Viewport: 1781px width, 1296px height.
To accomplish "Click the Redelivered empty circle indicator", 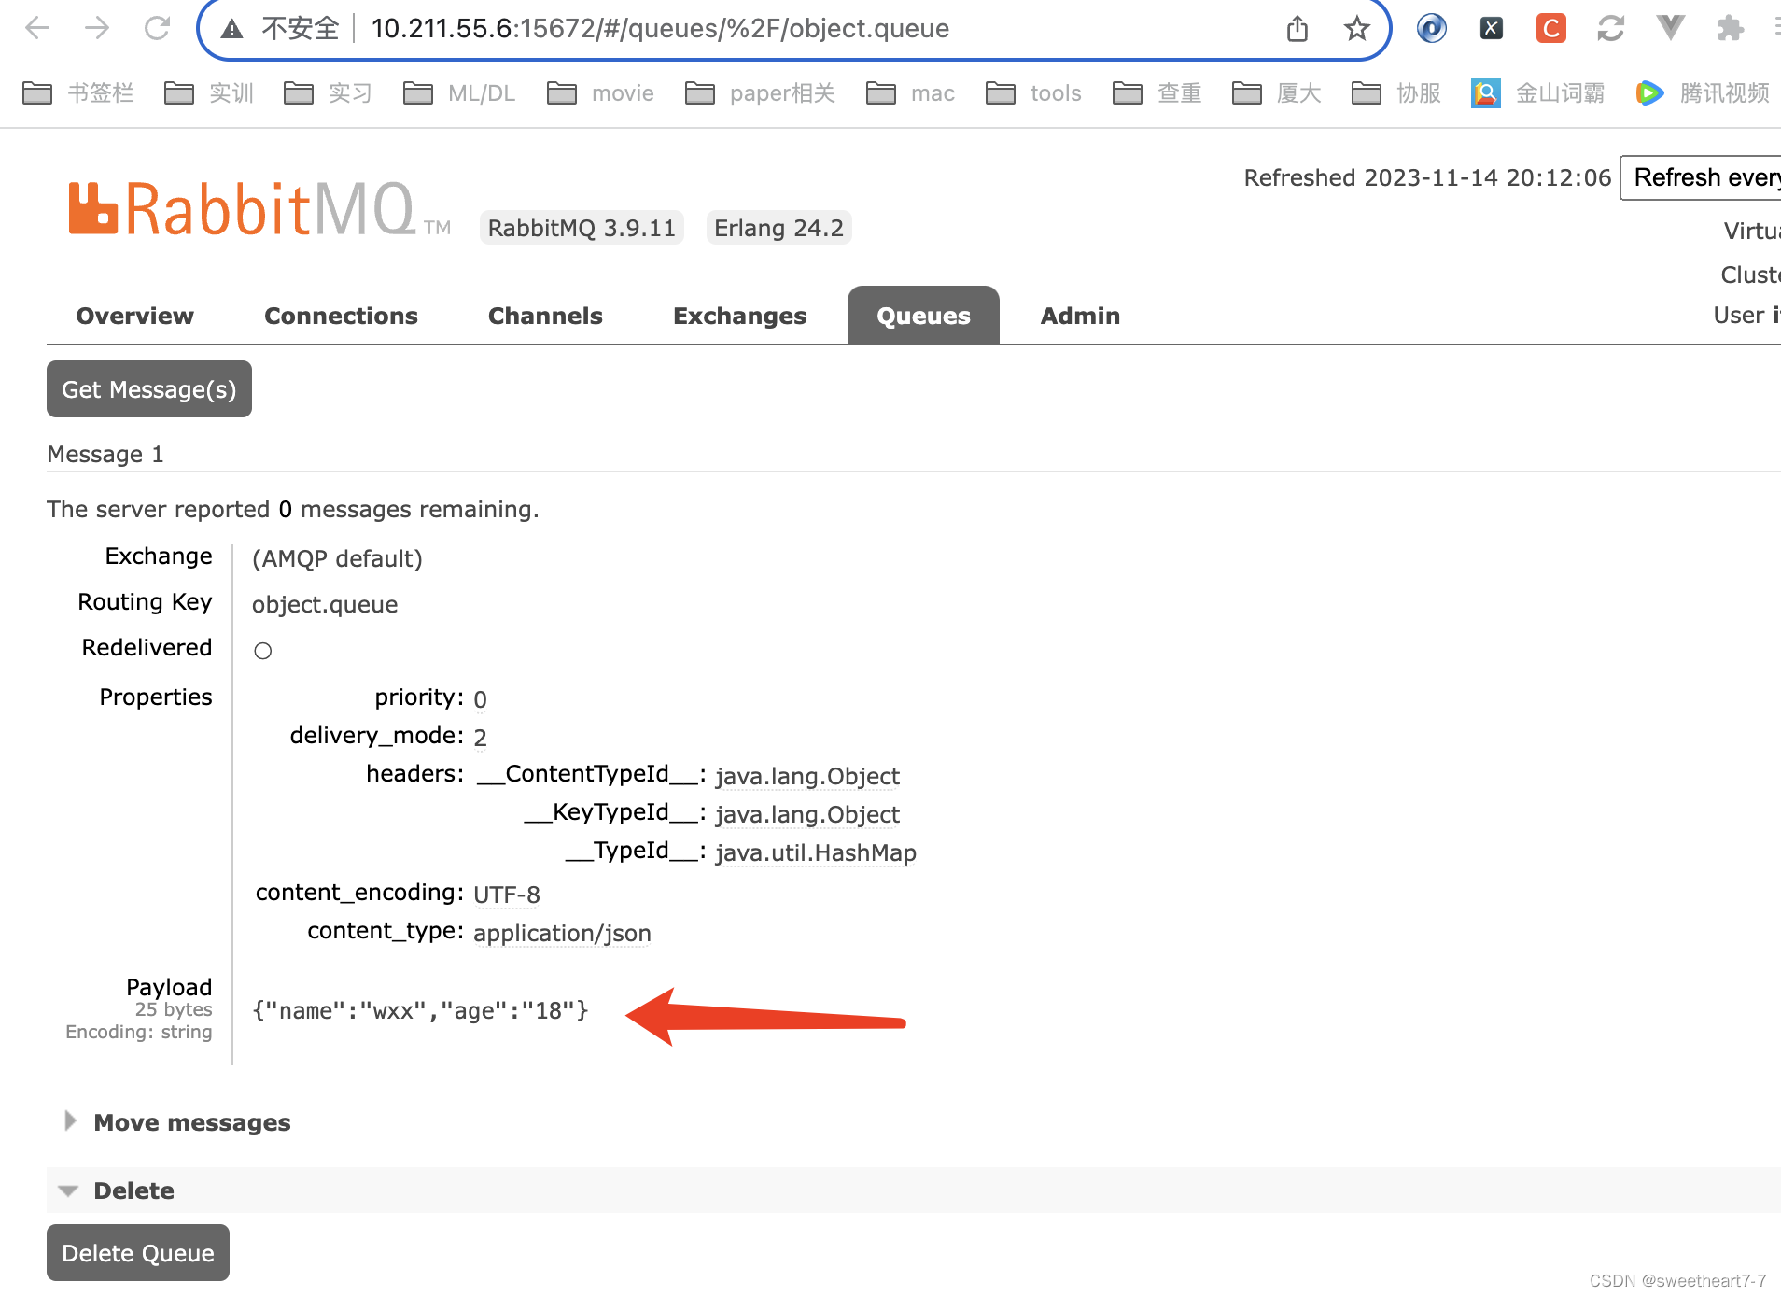I will click(x=263, y=651).
